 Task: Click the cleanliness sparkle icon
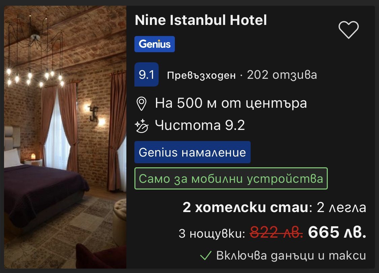point(141,126)
